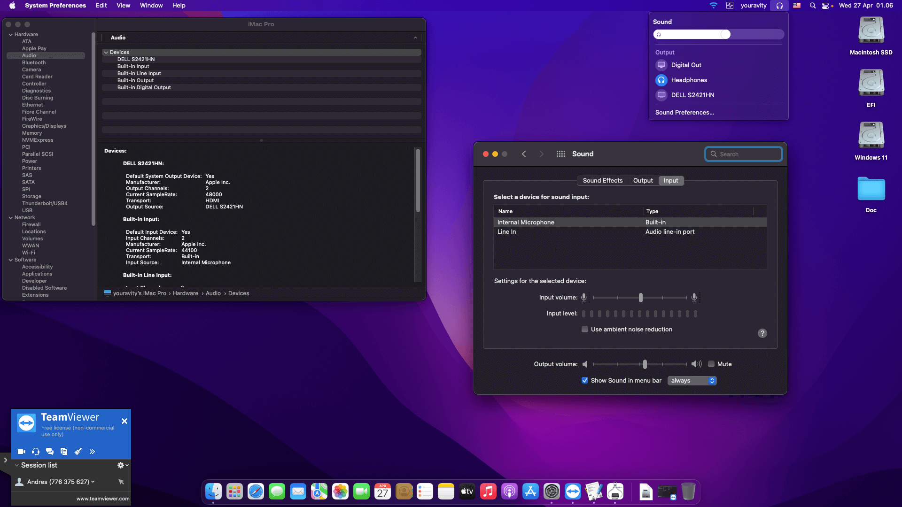Show more TeamViewer panel tools

[x=92, y=452]
